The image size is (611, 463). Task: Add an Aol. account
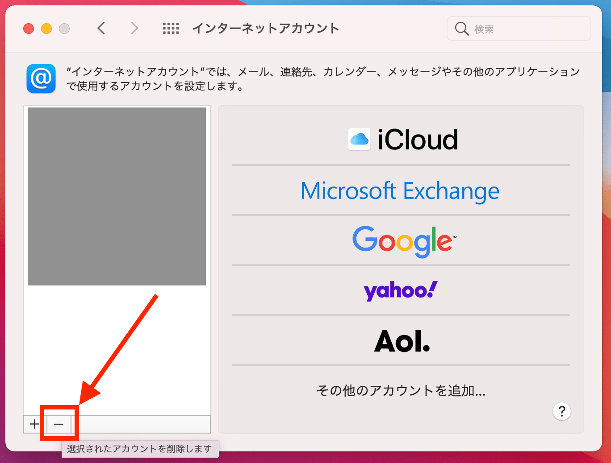[401, 341]
